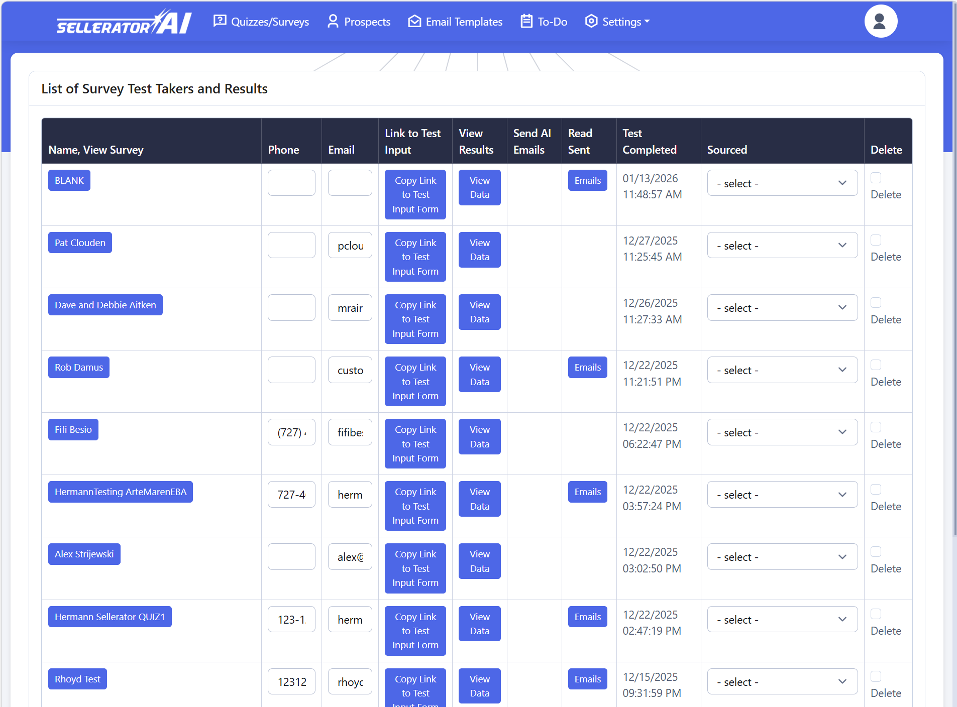
Task: Click View Data for Dave and Debbie Aitken
Action: pyautogui.click(x=479, y=312)
